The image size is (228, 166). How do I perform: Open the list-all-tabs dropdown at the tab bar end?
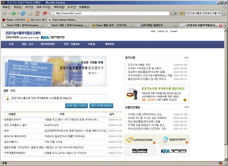point(226,26)
